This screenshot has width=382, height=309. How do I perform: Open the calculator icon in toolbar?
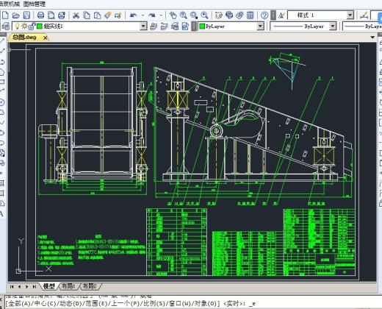click(251, 15)
